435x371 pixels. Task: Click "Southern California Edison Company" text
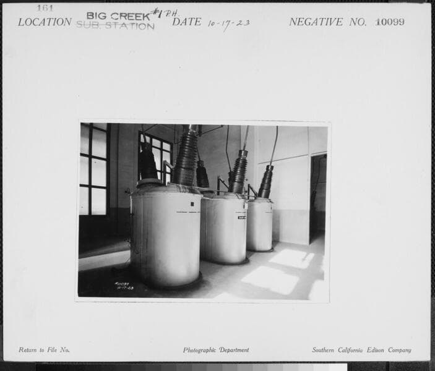coord(361,350)
